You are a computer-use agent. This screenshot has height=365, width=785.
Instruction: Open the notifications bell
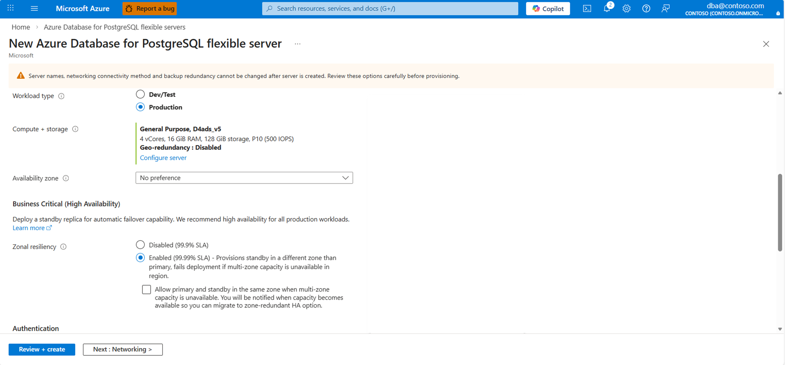[607, 9]
